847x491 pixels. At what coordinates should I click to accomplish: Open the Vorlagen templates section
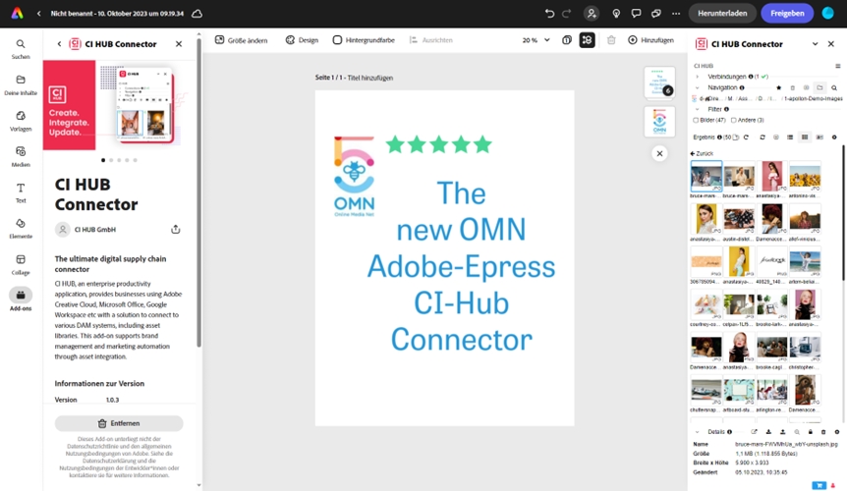coord(21,121)
